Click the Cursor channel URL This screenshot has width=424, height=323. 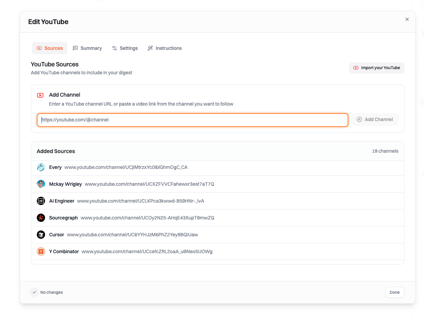[132, 235]
